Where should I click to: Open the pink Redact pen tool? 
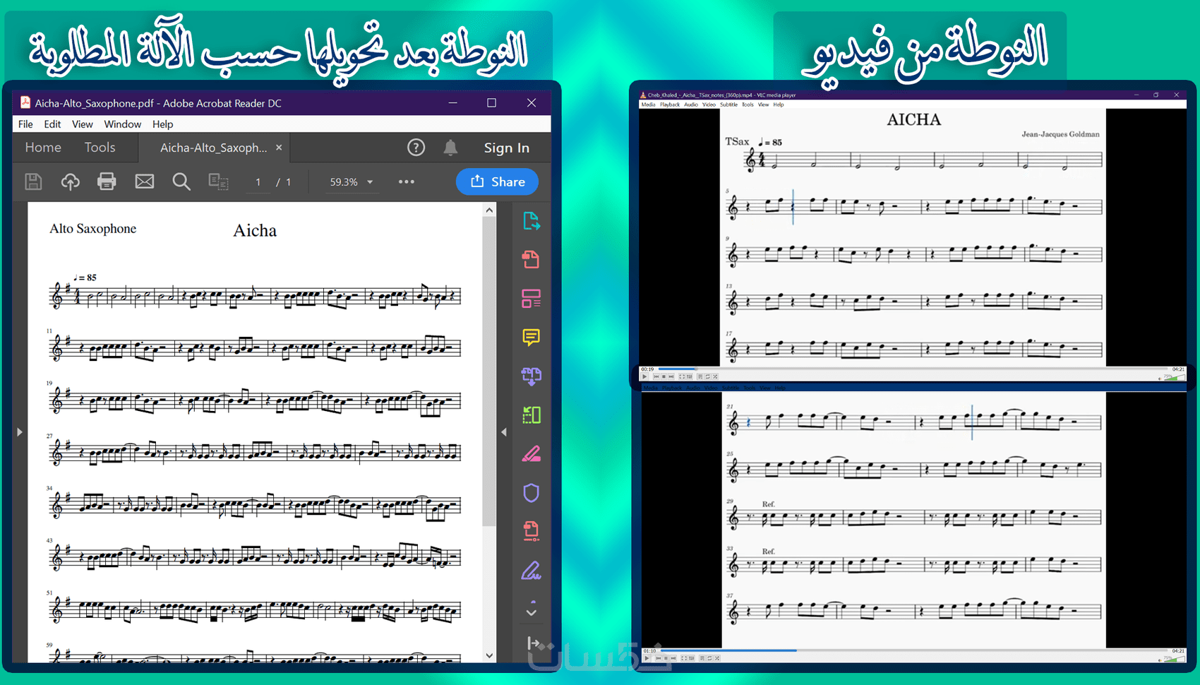click(531, 453)
